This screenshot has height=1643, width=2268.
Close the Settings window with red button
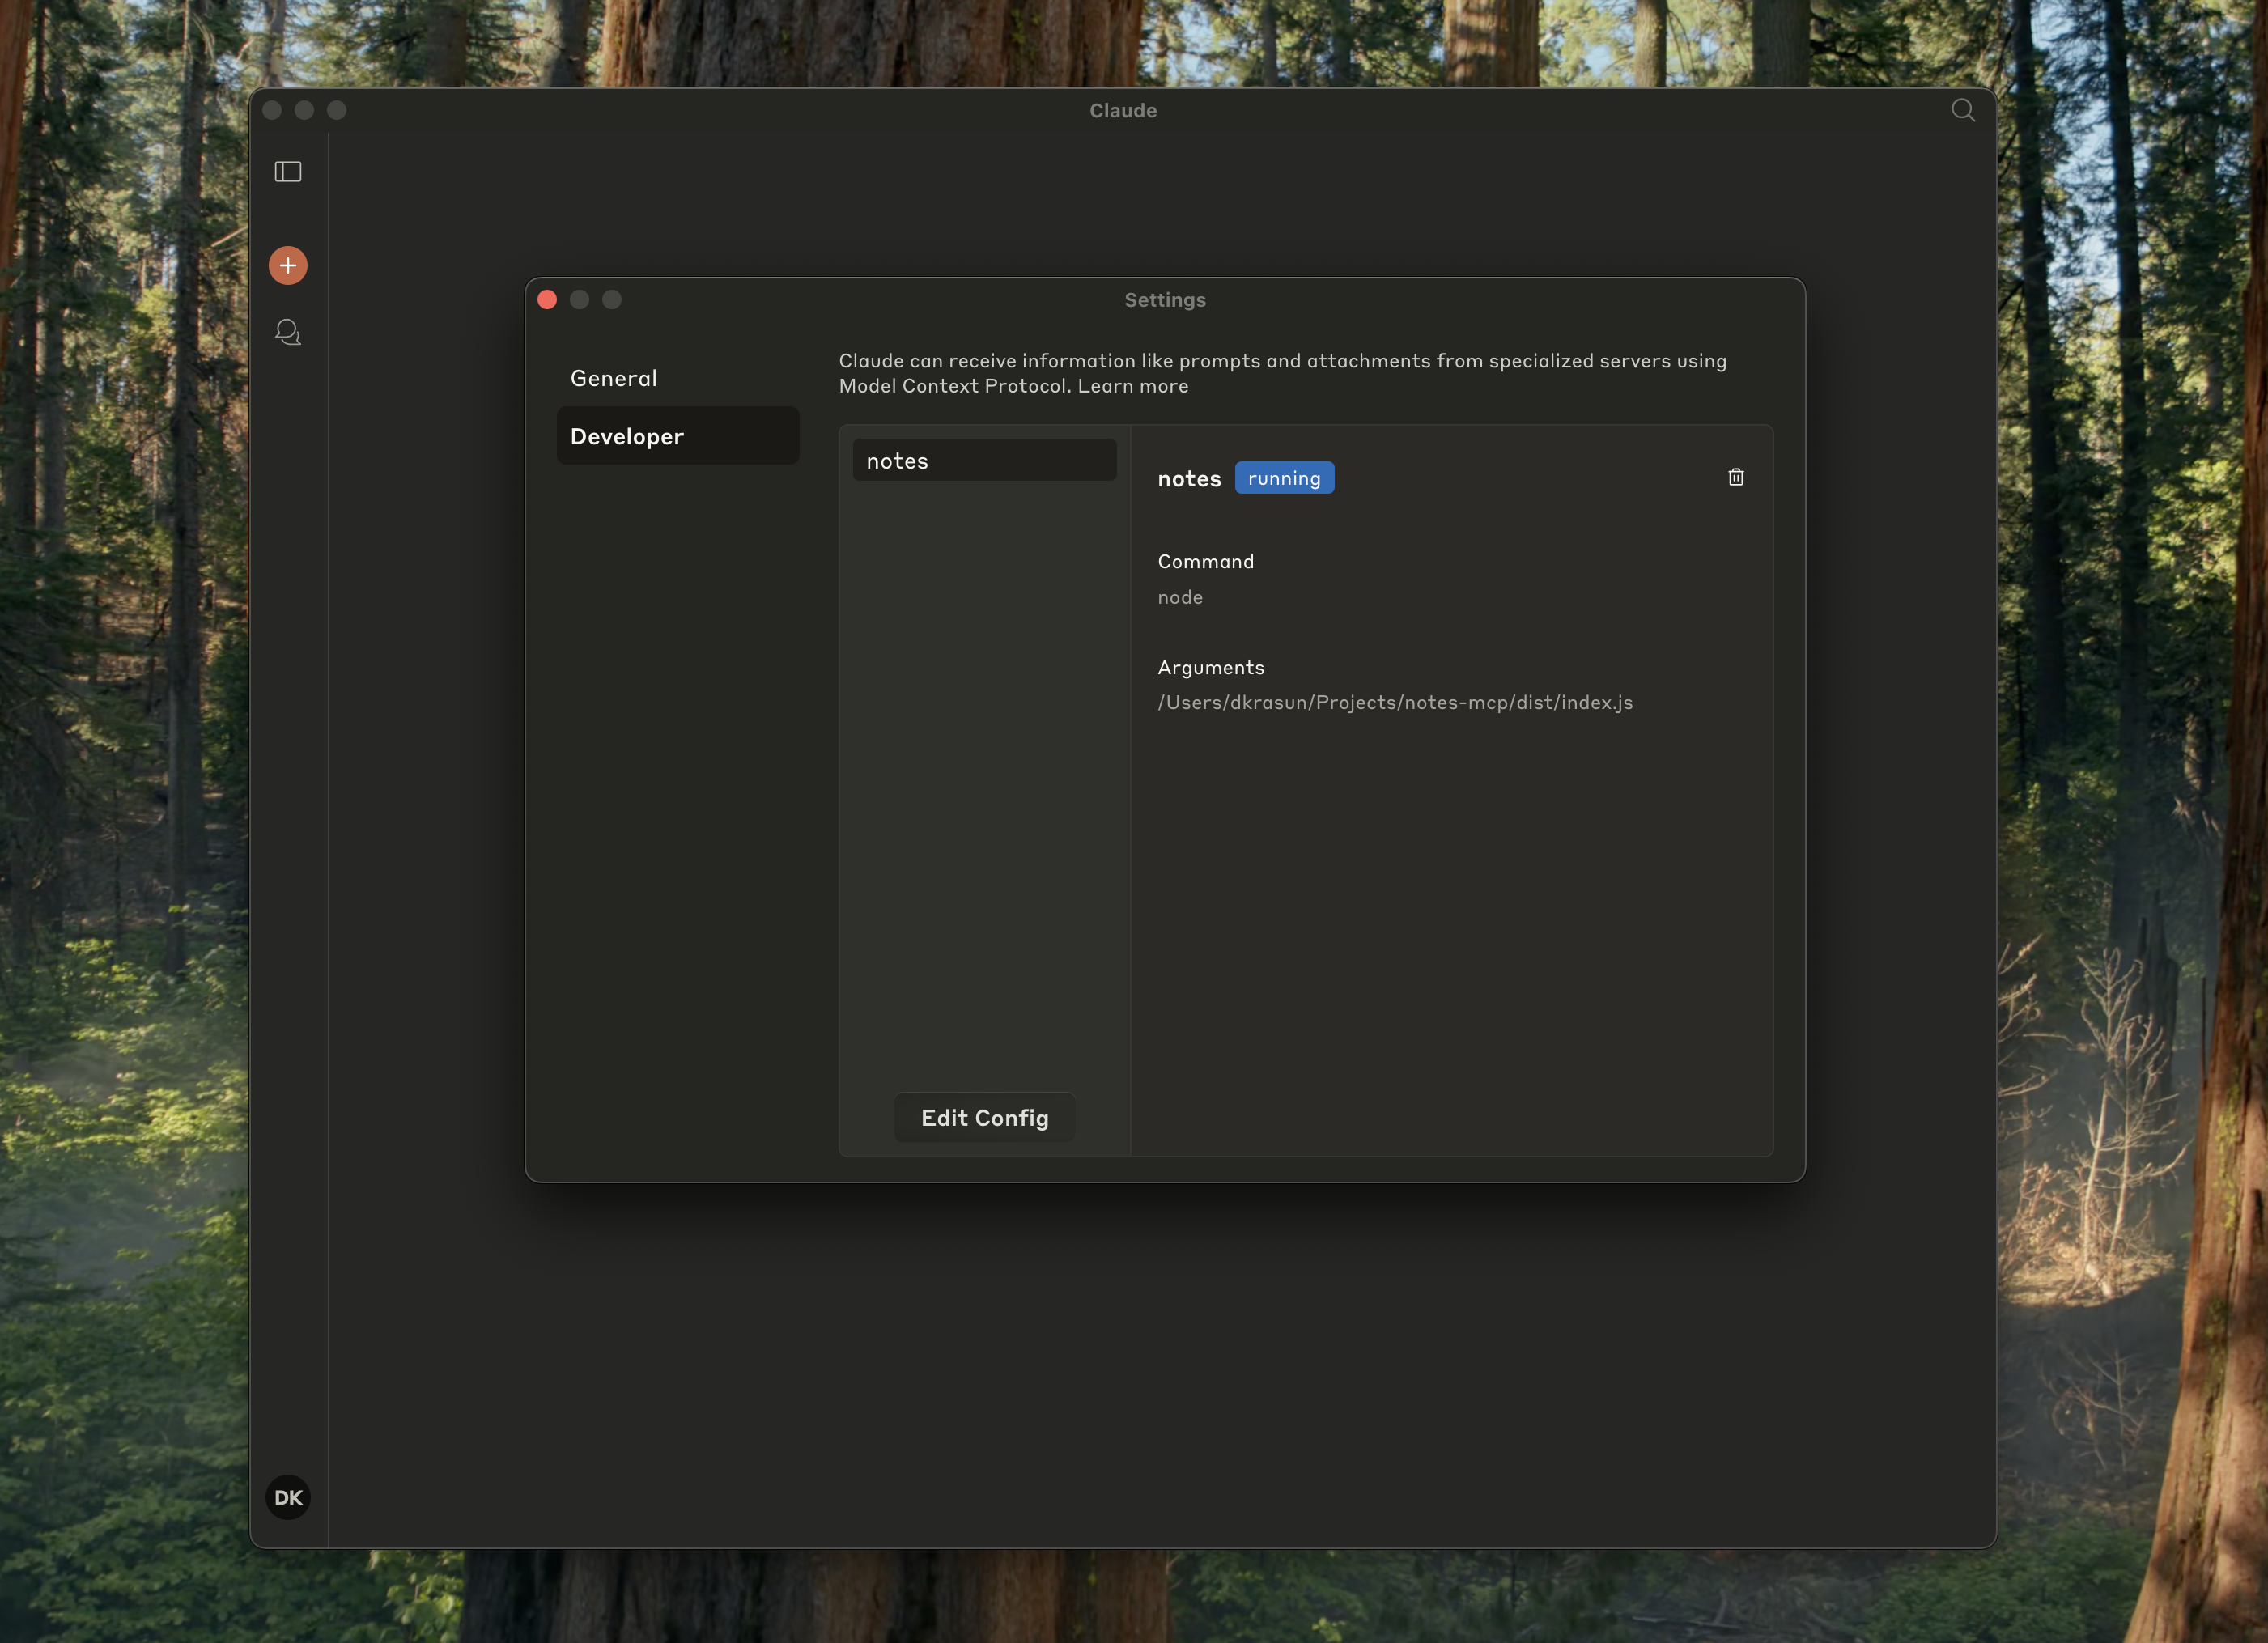coord(547,300)
